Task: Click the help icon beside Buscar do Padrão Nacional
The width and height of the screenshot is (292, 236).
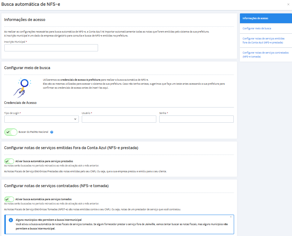Action: click(x=52, y=132)
